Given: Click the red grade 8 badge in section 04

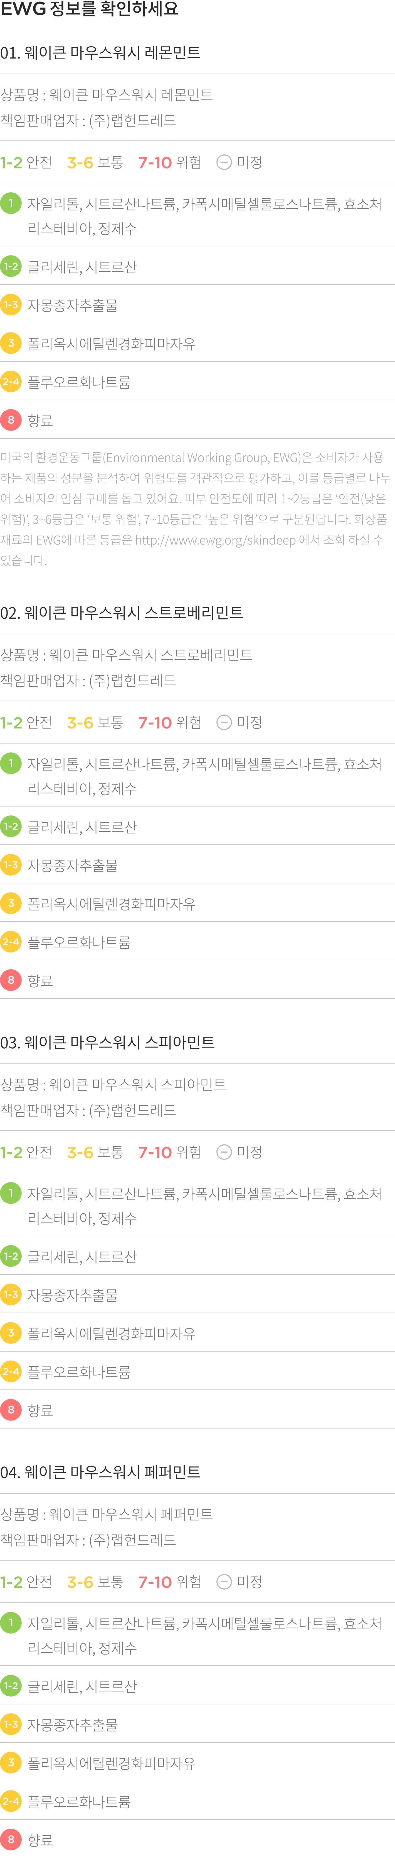Looking at the screenshot, I should [11, 1839].
